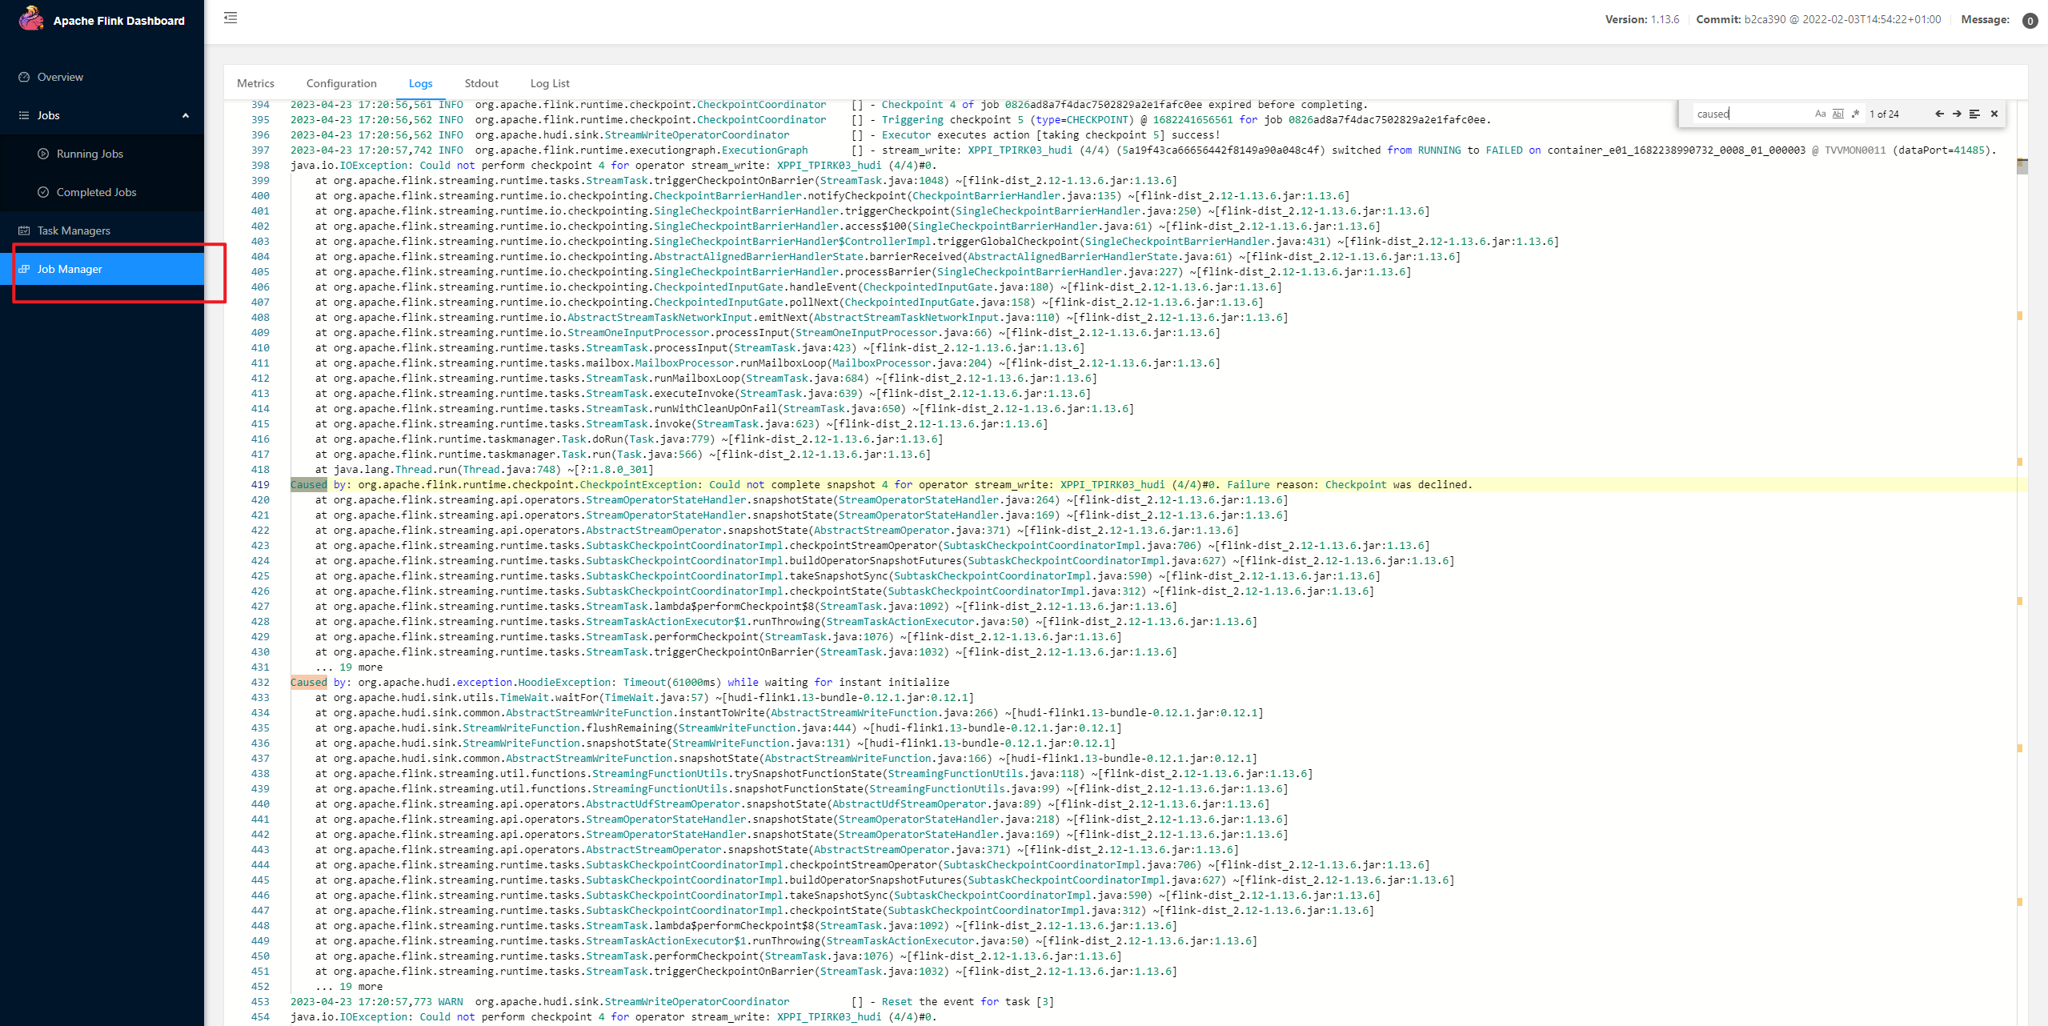Go to next search match arrow
Image resolution: width=2048 pixels, height=1026 pixels.
pyautogui.click(x=1957, y=114)
